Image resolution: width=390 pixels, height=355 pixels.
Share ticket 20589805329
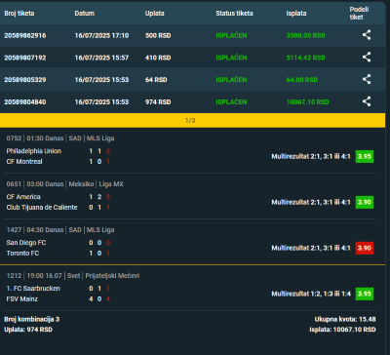pyautogui.click(x=367, y=79)
